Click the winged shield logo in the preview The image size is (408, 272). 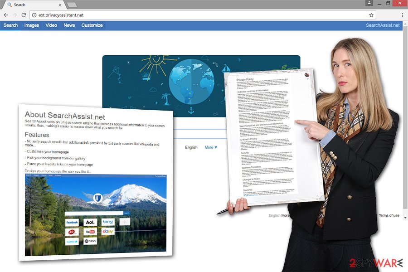(97, 198)
